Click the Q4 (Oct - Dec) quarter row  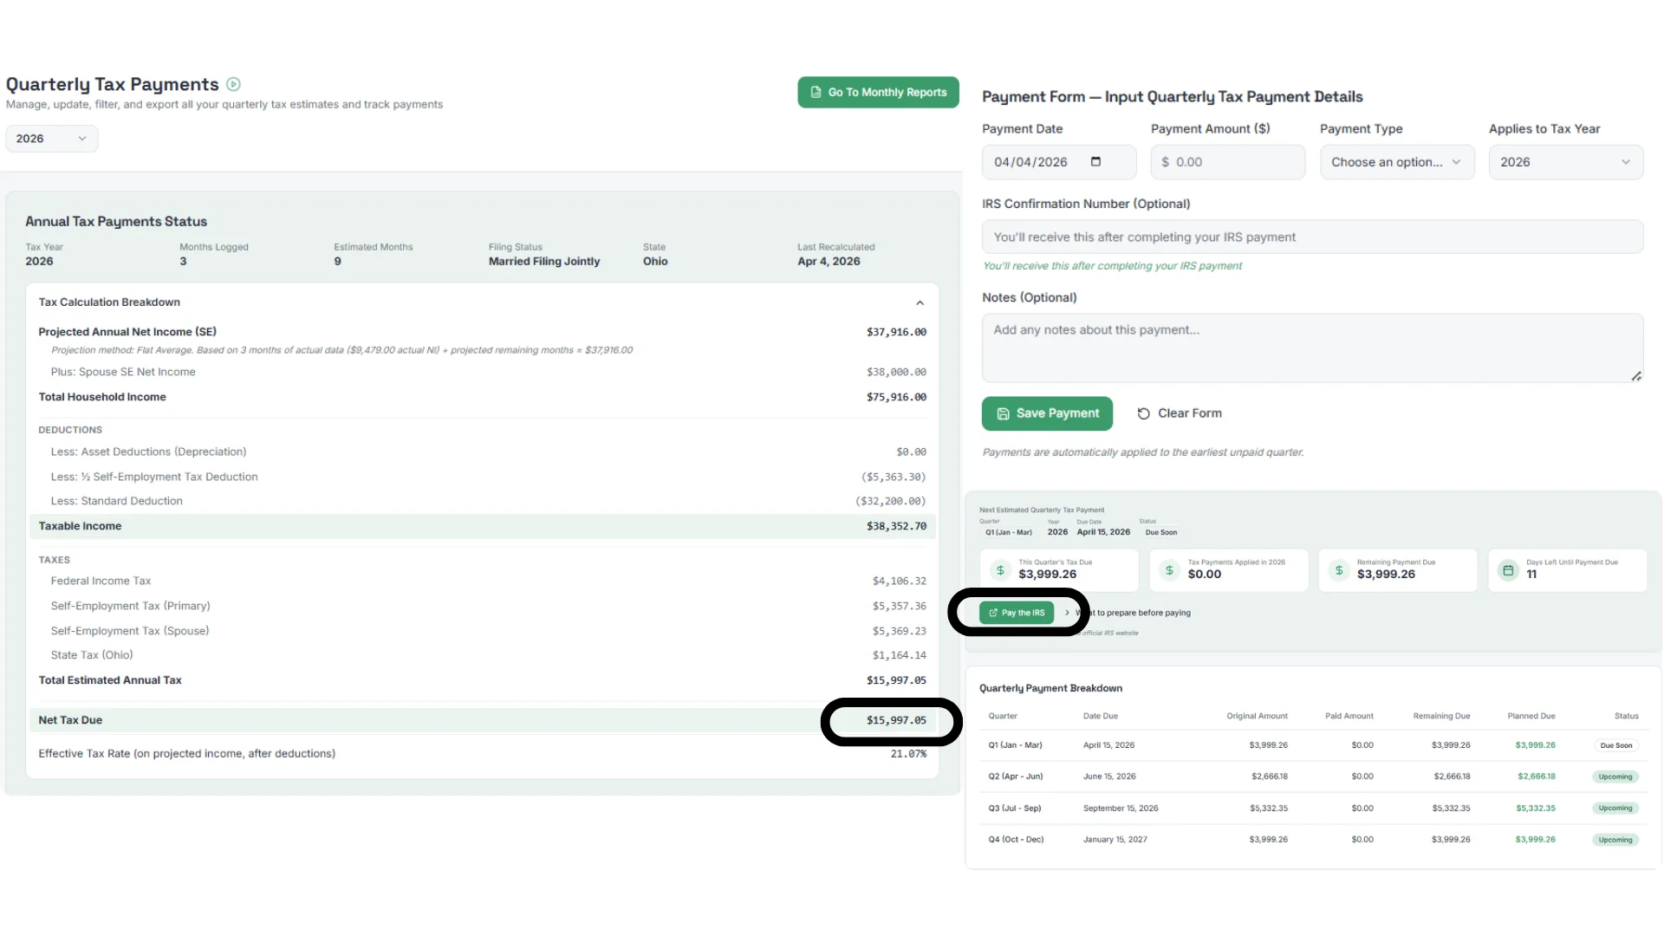point(1312,839)
